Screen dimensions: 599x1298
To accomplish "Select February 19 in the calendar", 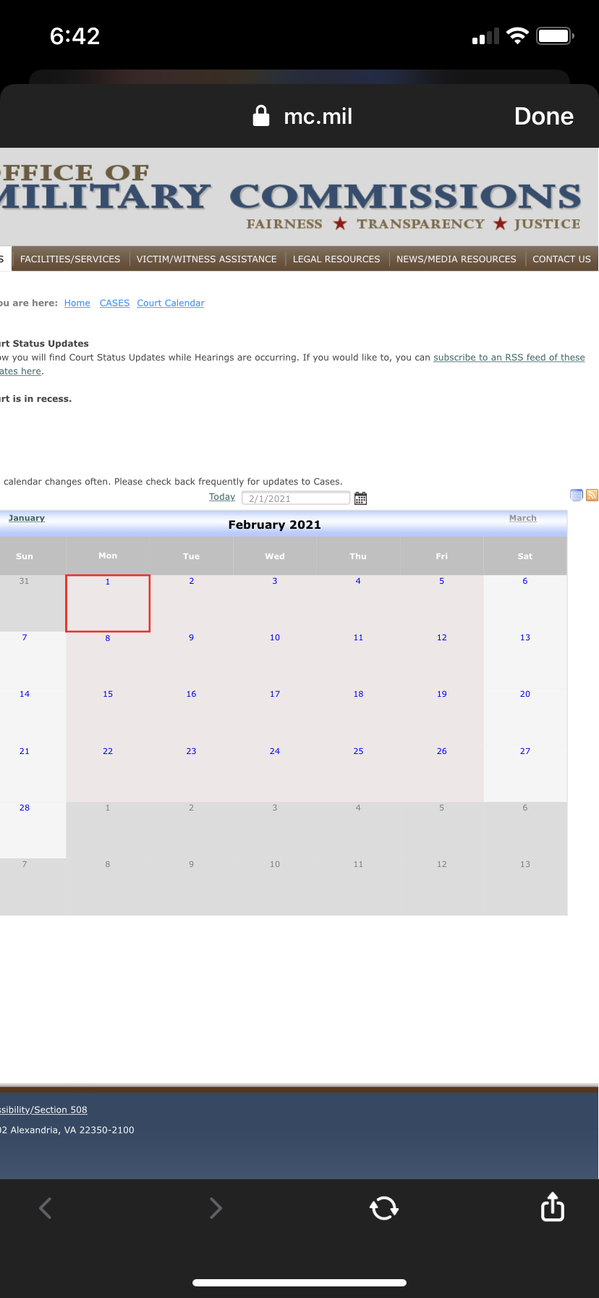I will (x=442, y=694).
